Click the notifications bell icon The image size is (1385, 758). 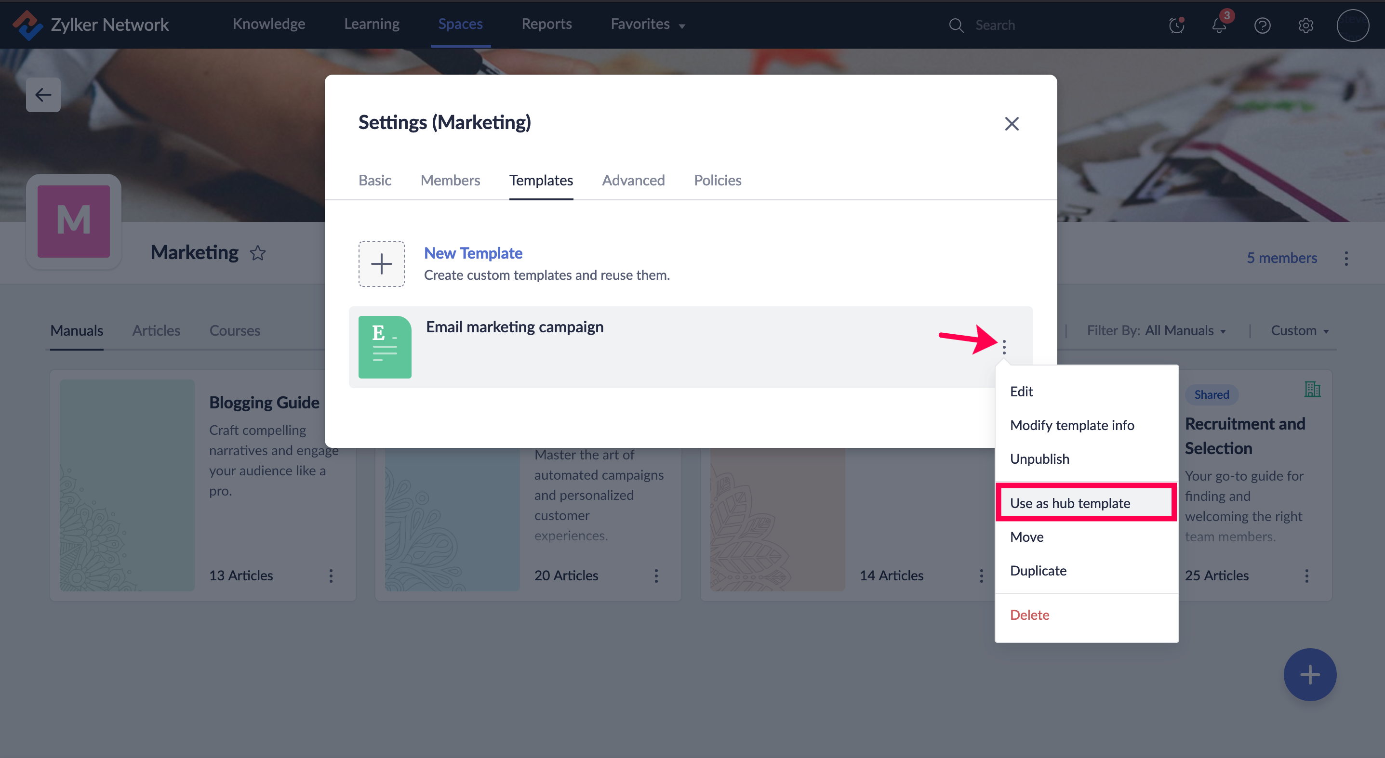1219,25
